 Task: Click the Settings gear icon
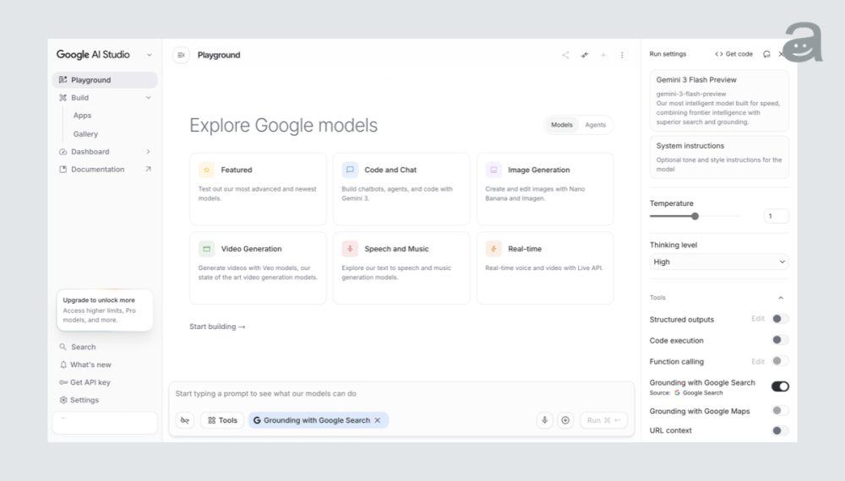pos(63,400)
